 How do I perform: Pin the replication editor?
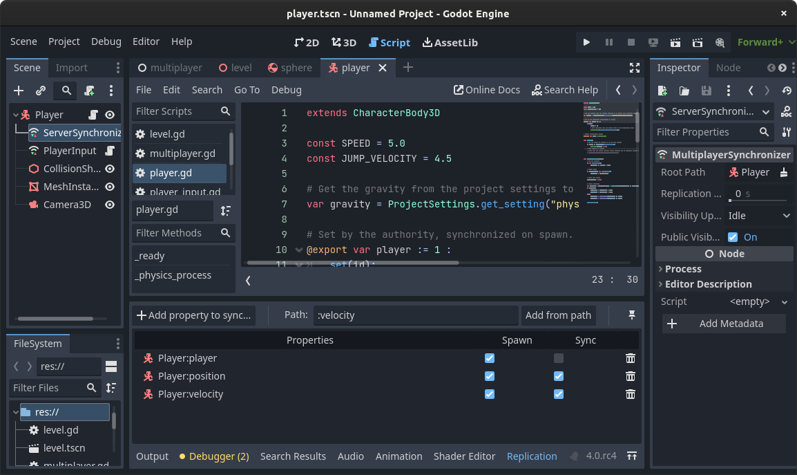click(x=632, y=315)
